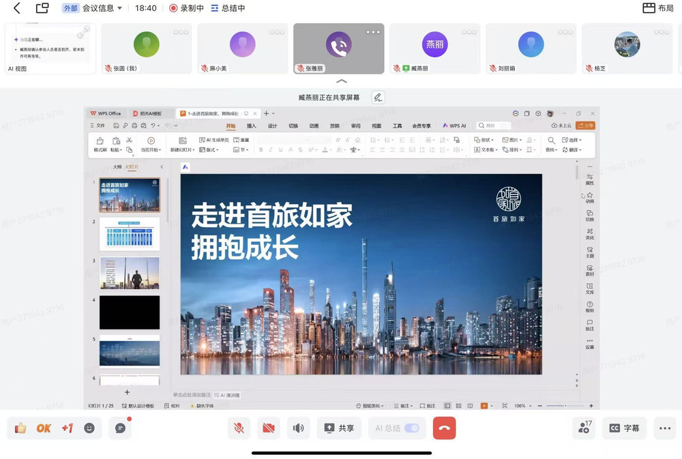Turn on 字幕 captions
Image resolution: width=682 pixels, height=459 pixels.
624,428
